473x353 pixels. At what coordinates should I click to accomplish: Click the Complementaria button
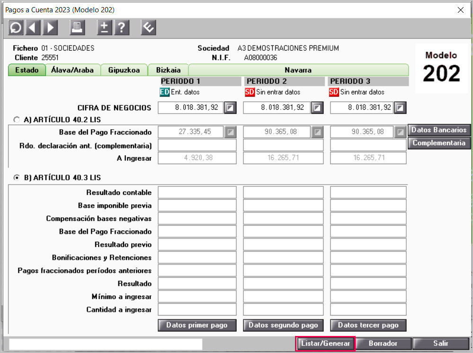point(439,143)
